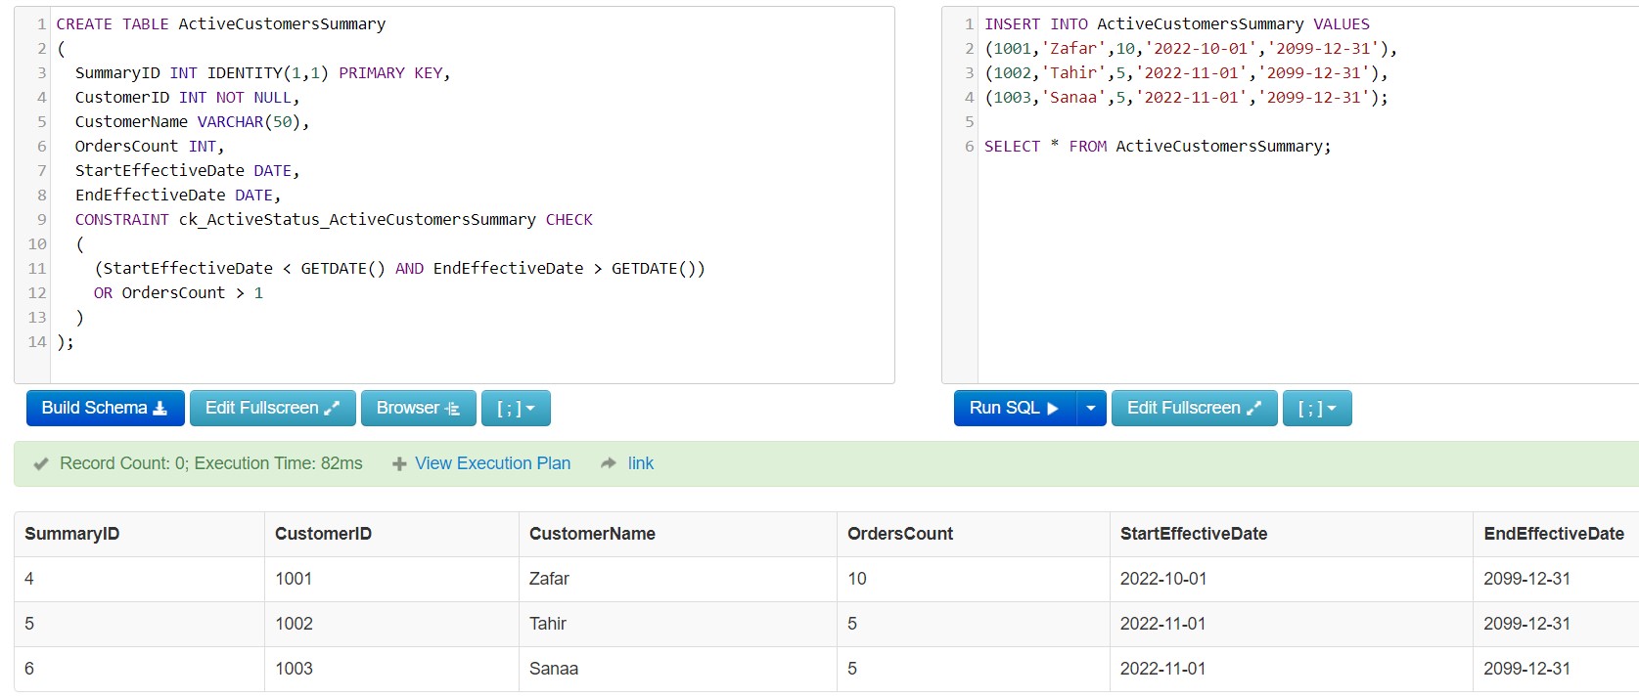Screen dimensions: 1639x699
Task: Click the Build Schema button
Action: 105,408
